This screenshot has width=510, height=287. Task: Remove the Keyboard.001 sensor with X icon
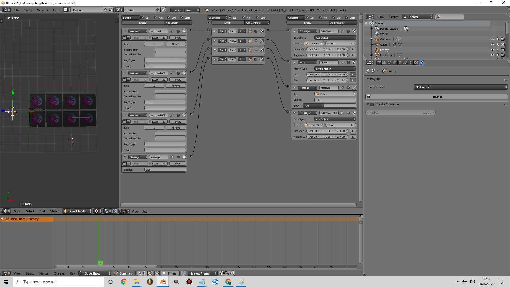[x=184, y=73]
